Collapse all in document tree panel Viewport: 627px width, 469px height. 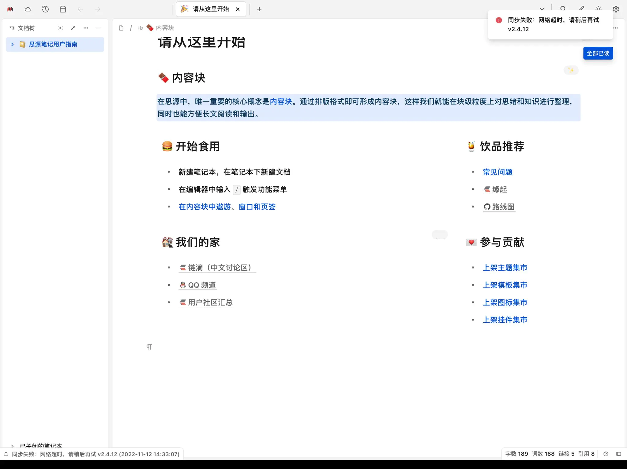pos(73,28)
